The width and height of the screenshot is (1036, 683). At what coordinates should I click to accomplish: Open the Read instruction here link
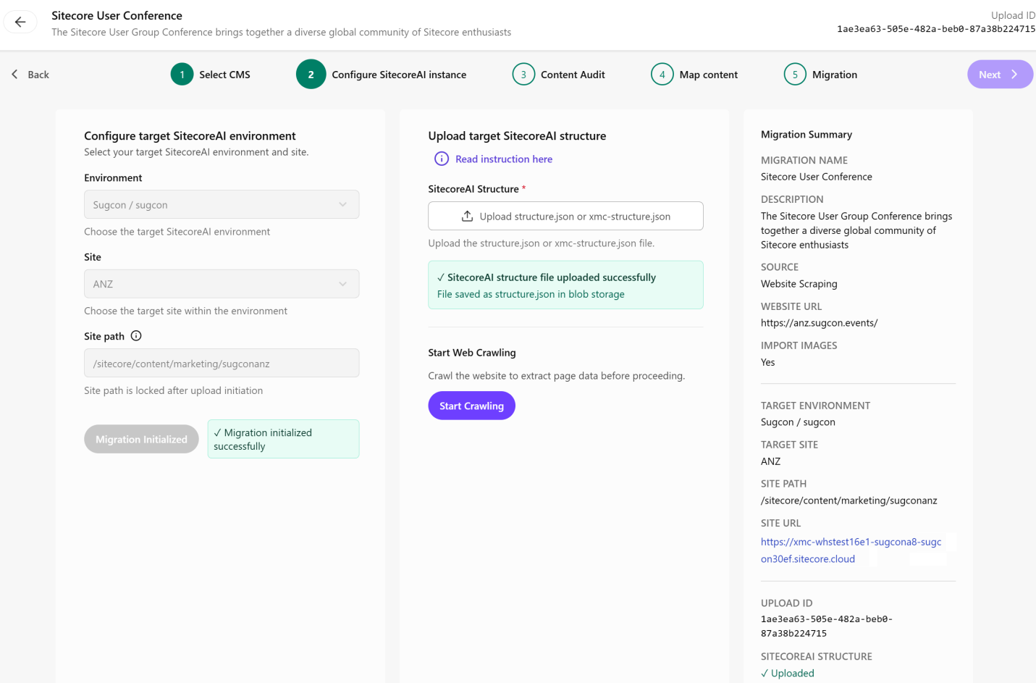(504, 159)
